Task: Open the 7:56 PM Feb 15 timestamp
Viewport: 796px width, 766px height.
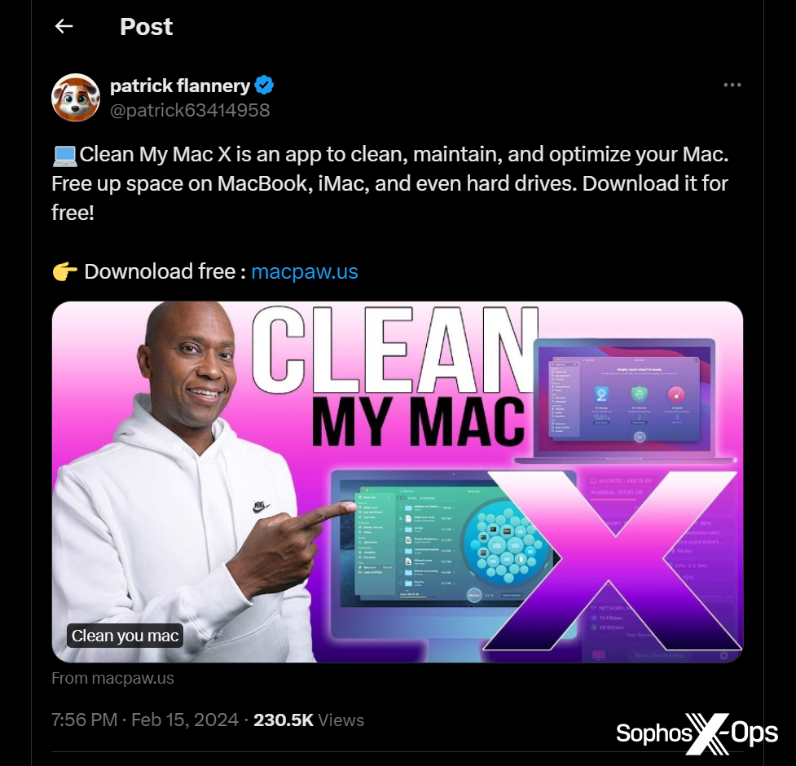Action: pyautogui.click(x=145, y=720)
